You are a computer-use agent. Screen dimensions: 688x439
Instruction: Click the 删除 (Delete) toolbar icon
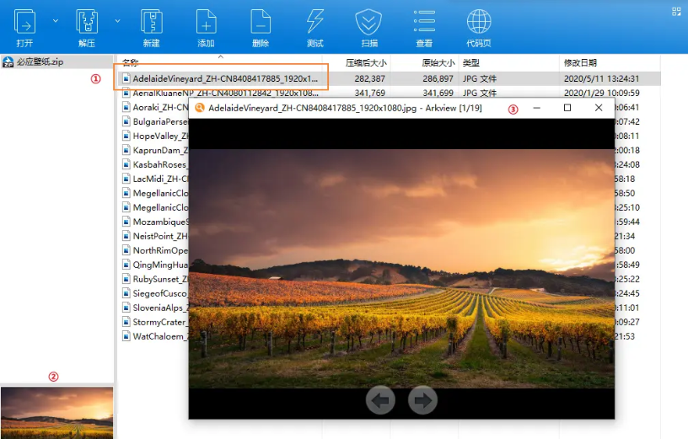[261, 23]
